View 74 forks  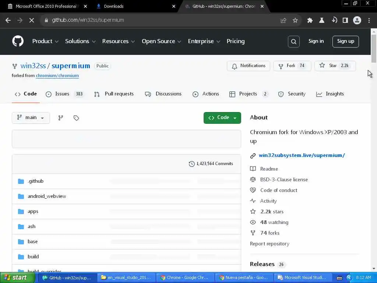269,233
